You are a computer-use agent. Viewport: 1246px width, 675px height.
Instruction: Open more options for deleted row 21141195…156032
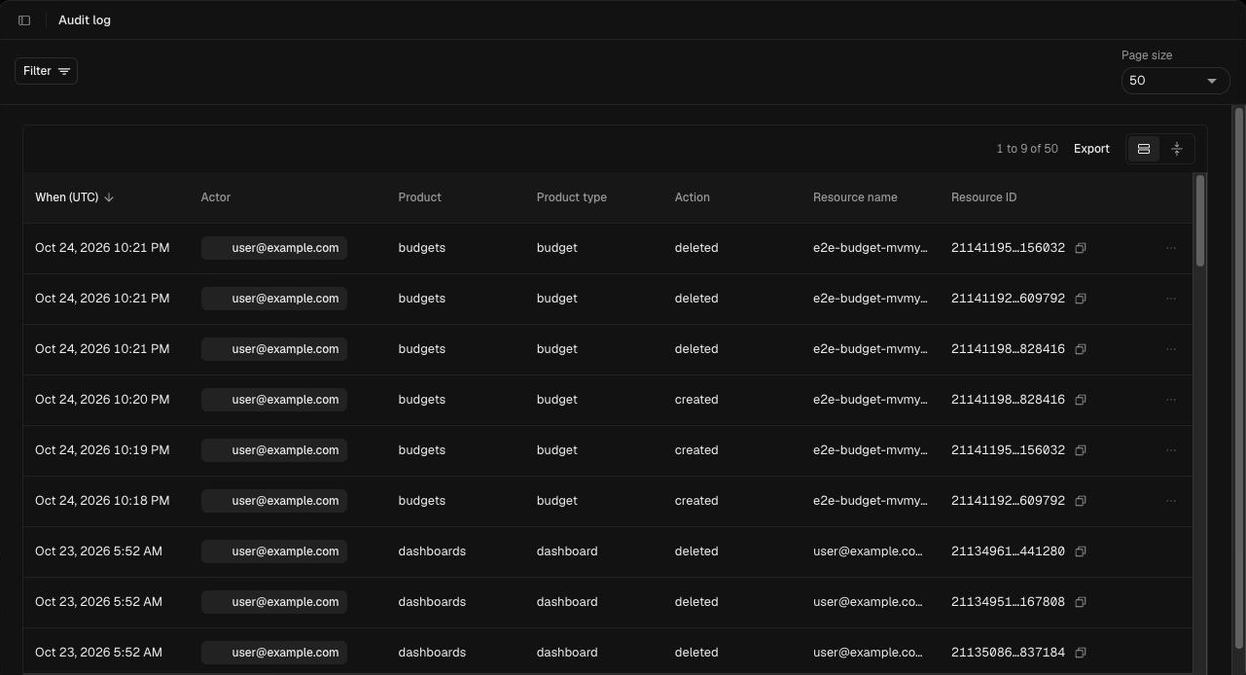coord(1171,248)
